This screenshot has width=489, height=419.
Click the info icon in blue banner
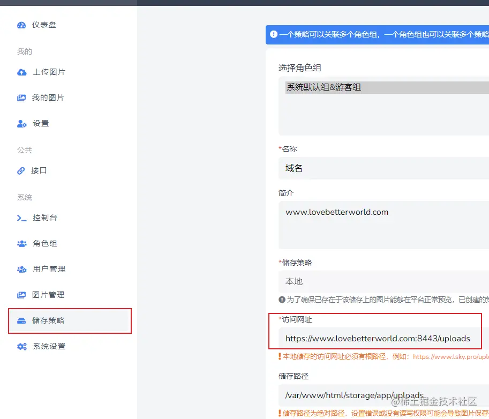[274, 34]
